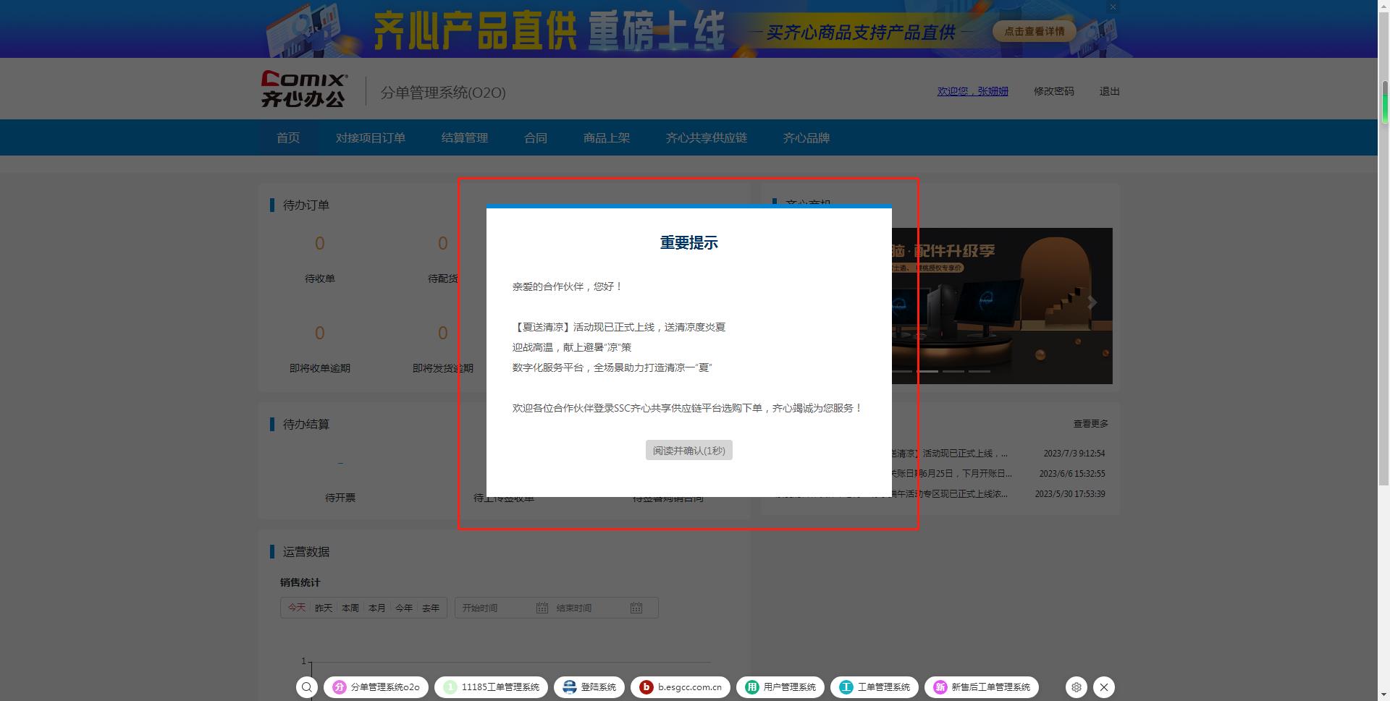
Task: Open 结算管理 menu
Action: 464,137
